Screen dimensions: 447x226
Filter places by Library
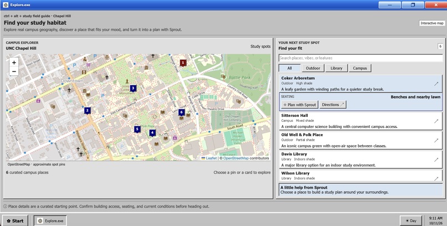click(336, 68)
